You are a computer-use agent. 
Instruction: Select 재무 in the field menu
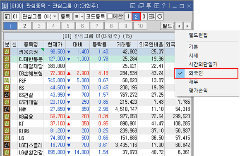coord(194,82)
